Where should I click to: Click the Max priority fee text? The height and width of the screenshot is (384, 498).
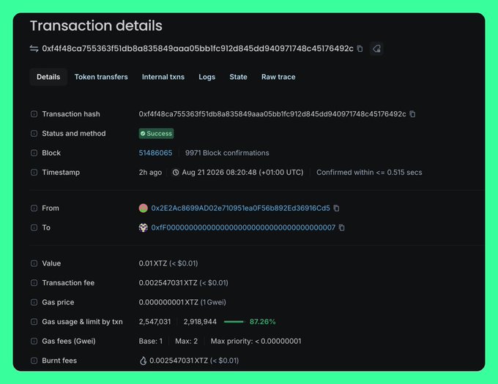[256, 341]
